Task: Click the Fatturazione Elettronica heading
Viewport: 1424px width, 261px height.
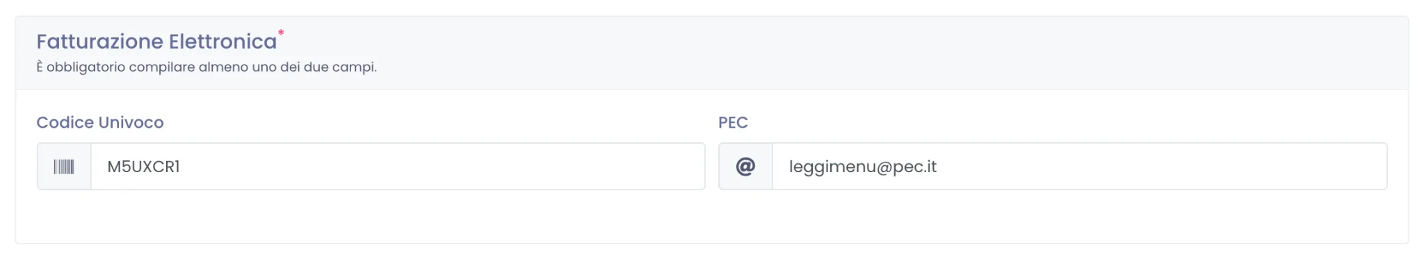Action: click(156, 42)
